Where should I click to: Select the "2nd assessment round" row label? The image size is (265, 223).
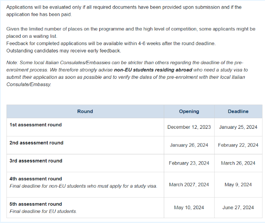coord(37,143)
